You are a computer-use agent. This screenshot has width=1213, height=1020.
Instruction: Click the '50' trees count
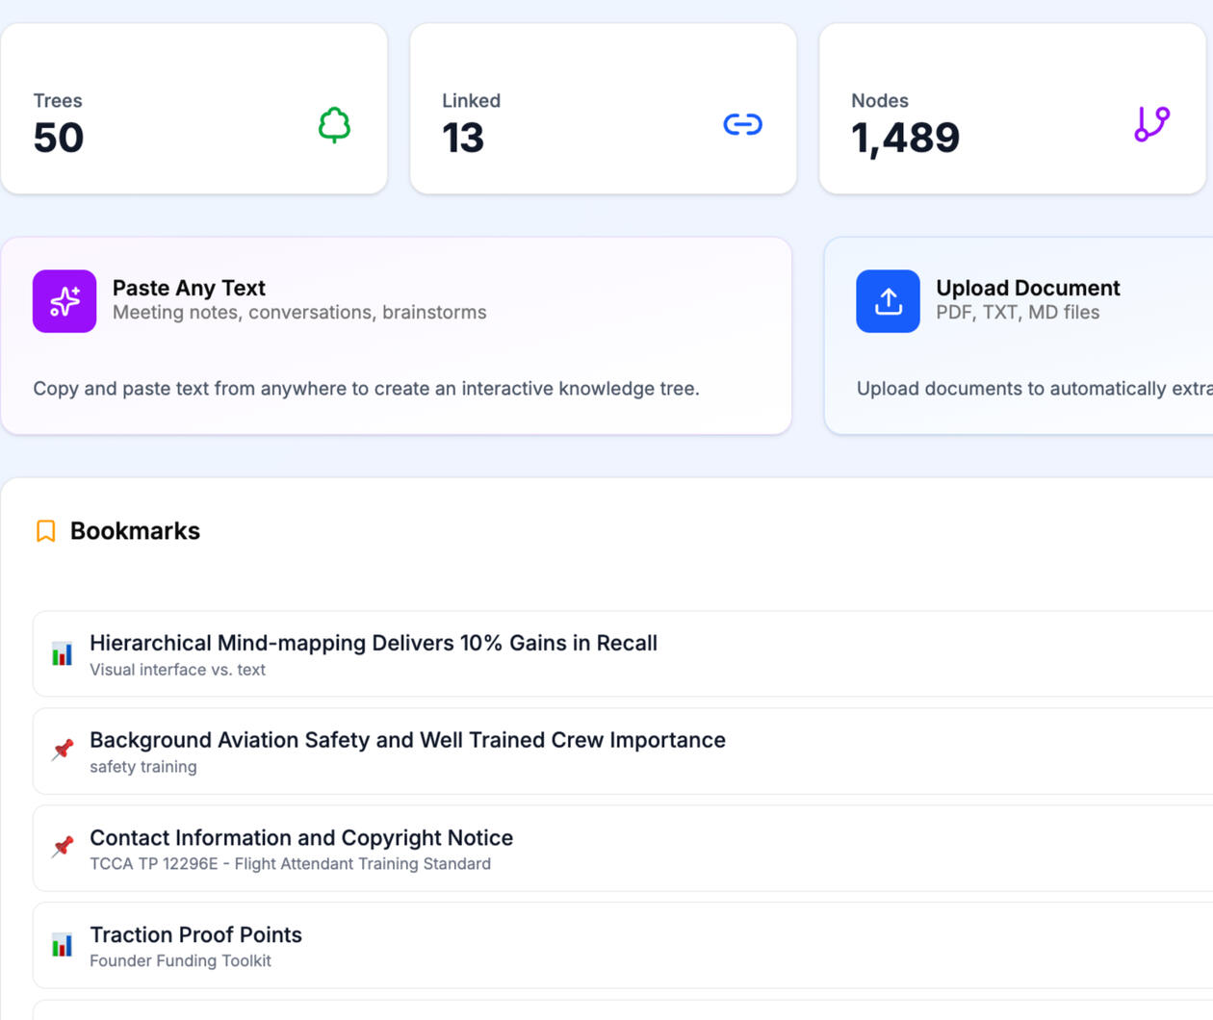point(59,138)
